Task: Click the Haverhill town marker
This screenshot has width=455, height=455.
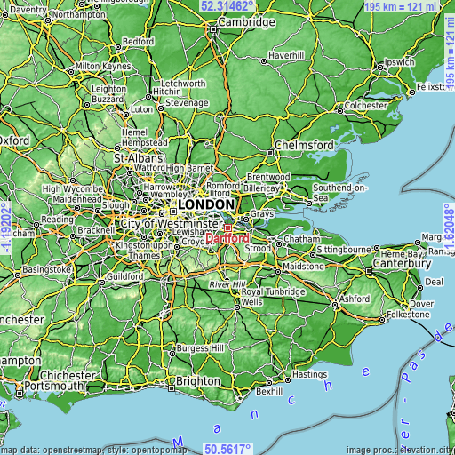Action: click(x=264, y=61)
